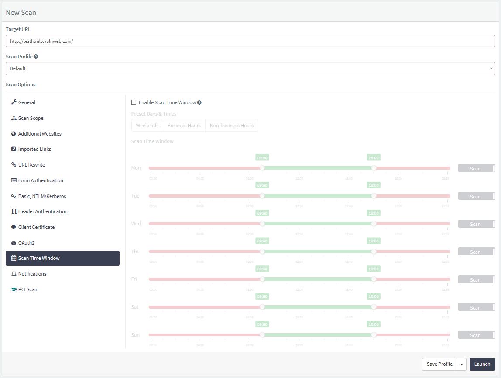501x378 pixels.
Task: Toggle the Sun Scan switch
Action: tap(477, 335)
